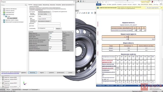Switch to the Таблицы и кривые tab

pos(37,5)
